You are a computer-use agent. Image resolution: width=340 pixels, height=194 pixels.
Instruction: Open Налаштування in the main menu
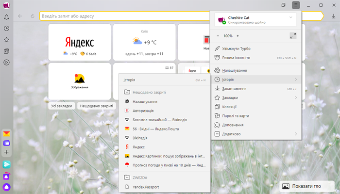tap(256, 70)
